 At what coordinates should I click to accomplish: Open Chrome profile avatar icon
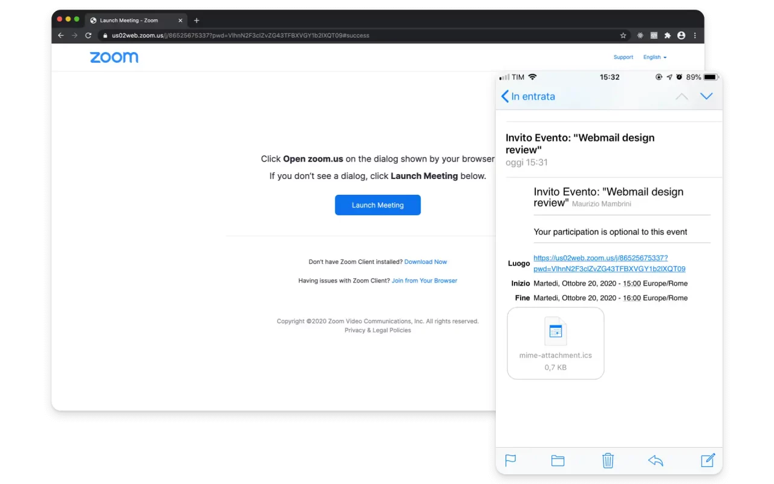coord(681,36)
